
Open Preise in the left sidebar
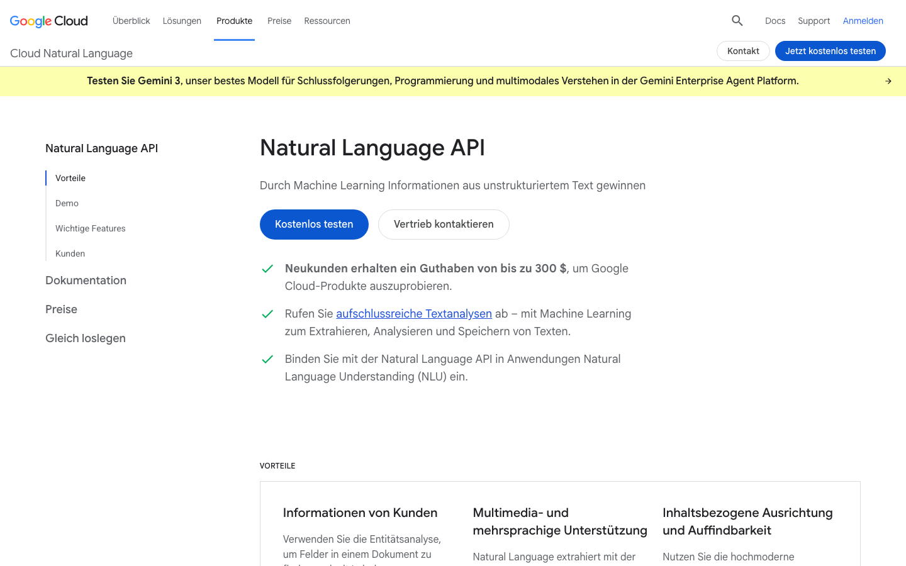pyautogui.click(x=61, y=309)
